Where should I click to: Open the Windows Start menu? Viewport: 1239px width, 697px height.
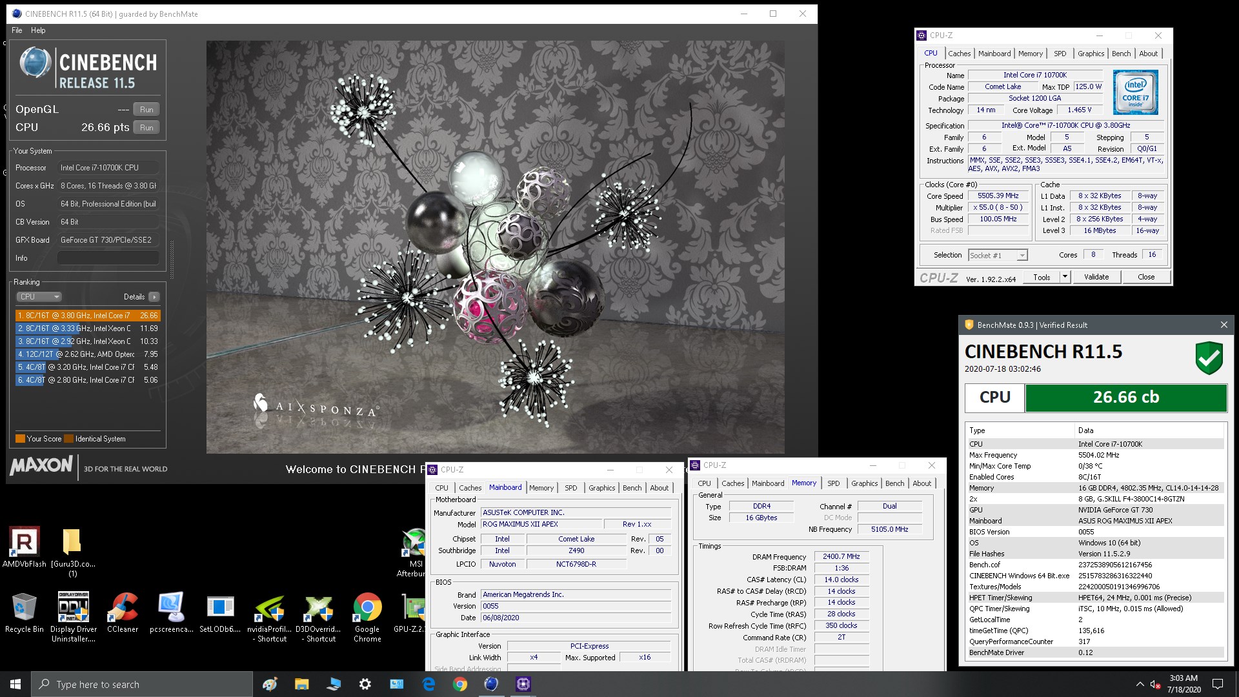[x=15, y=684]
